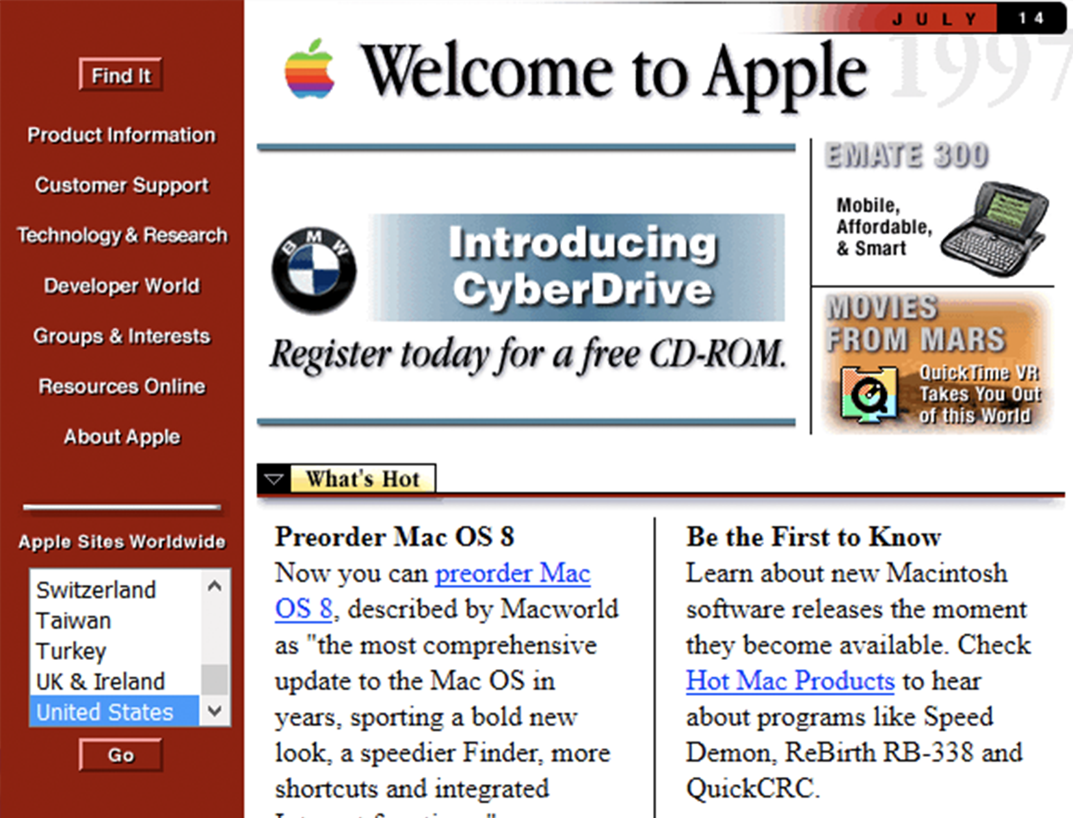This screenshot has width=1073, height=818.
Task: Click Register today for a free CD-ROM
Action: [x=528, y=356]
